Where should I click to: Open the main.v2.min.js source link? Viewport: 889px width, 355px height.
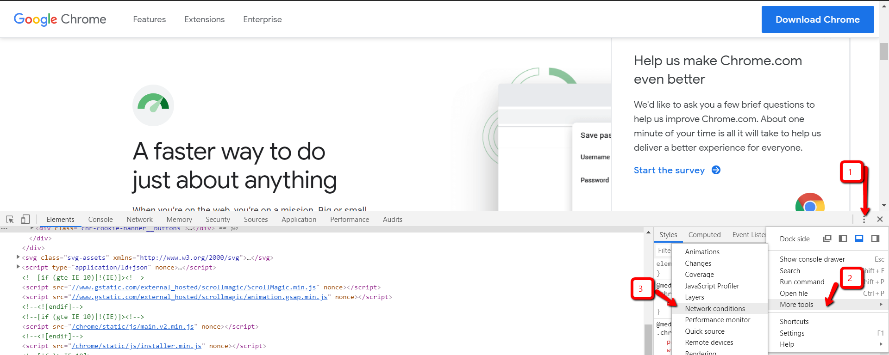[x=133, y=326]
